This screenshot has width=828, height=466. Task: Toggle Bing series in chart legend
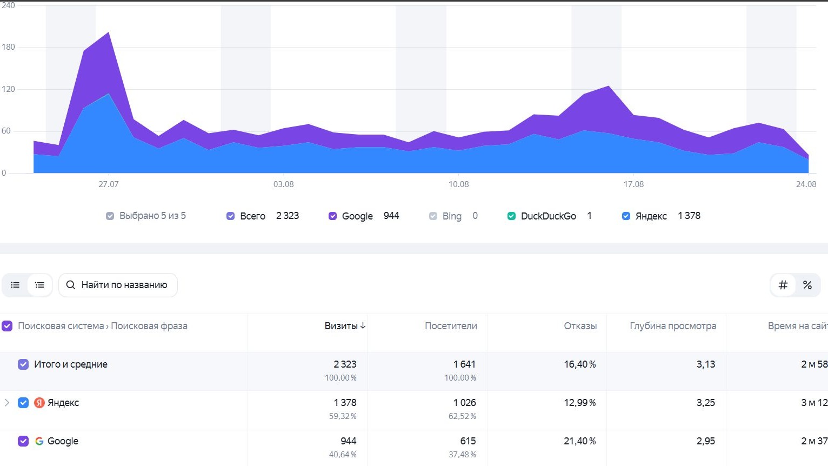point(433,216)
